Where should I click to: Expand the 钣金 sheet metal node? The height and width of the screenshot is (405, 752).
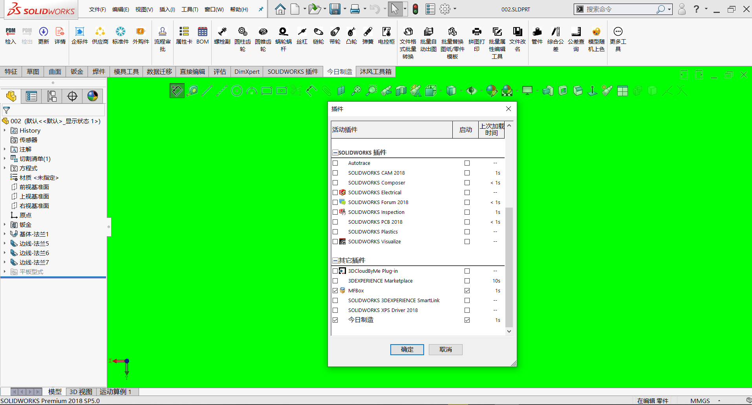(x=5, y=225)
